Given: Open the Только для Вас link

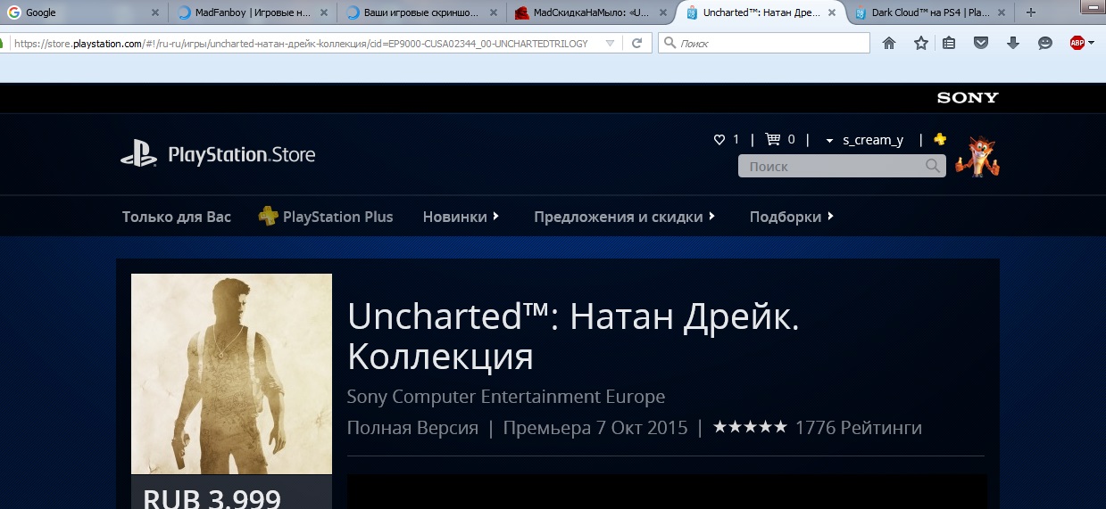Looking at the screenshot, I should coord(177,217).
